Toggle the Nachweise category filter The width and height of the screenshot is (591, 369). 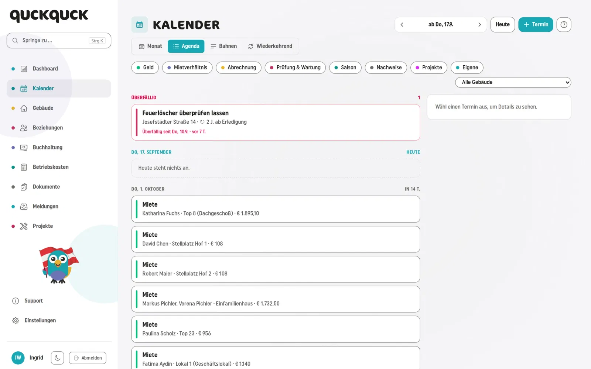(386, 68)
